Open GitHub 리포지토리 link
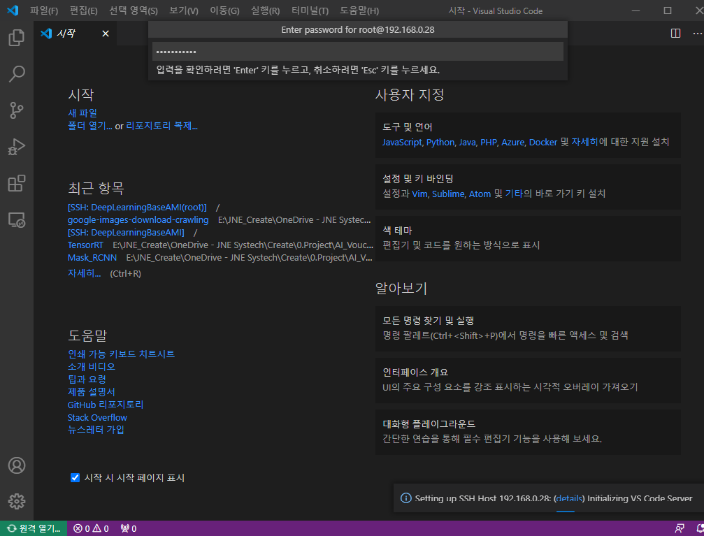This screenshot has height=536, width=704. point(106,405)
